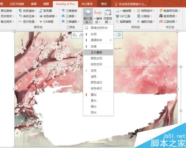Click the OK神框 tool
186x148 pixels.
point(46,22)
